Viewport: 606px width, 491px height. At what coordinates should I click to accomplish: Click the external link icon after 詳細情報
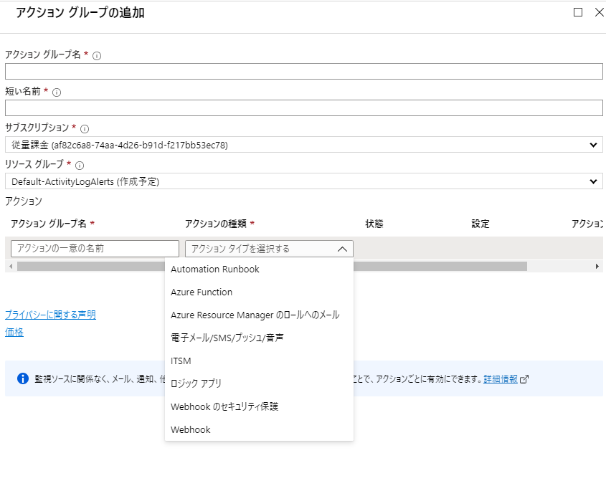click(x=524, y=379)
